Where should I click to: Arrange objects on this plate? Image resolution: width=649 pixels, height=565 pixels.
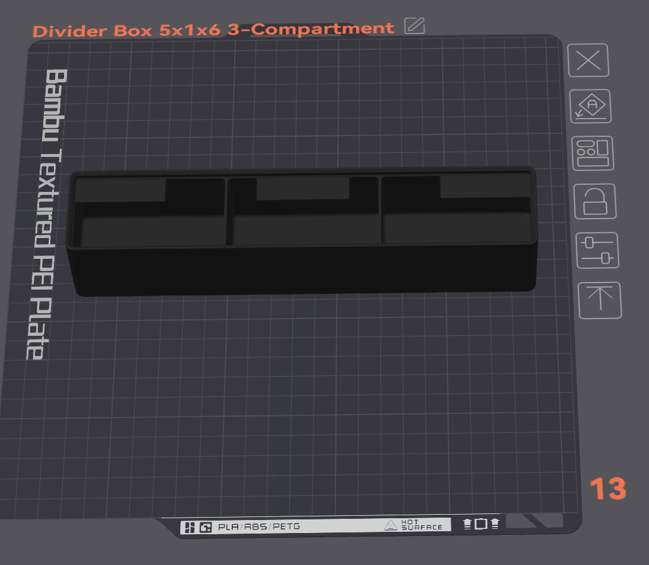[593, 153]
